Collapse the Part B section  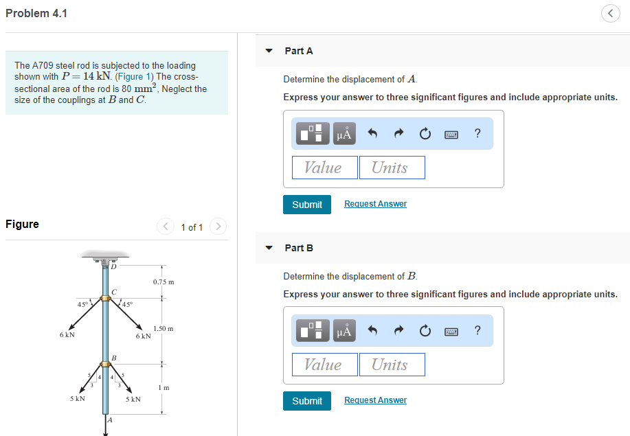(270, 248)
